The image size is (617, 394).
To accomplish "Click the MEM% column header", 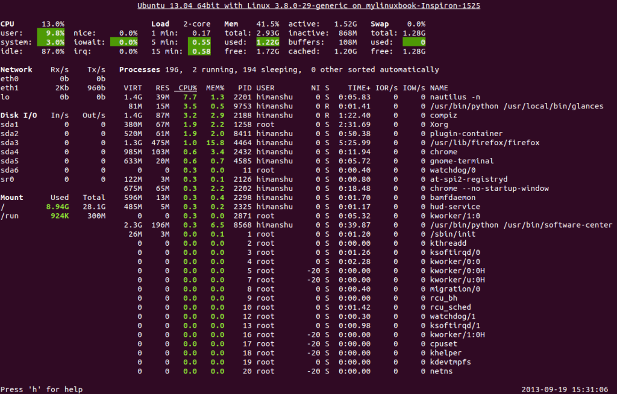I will tap(215, 88).
